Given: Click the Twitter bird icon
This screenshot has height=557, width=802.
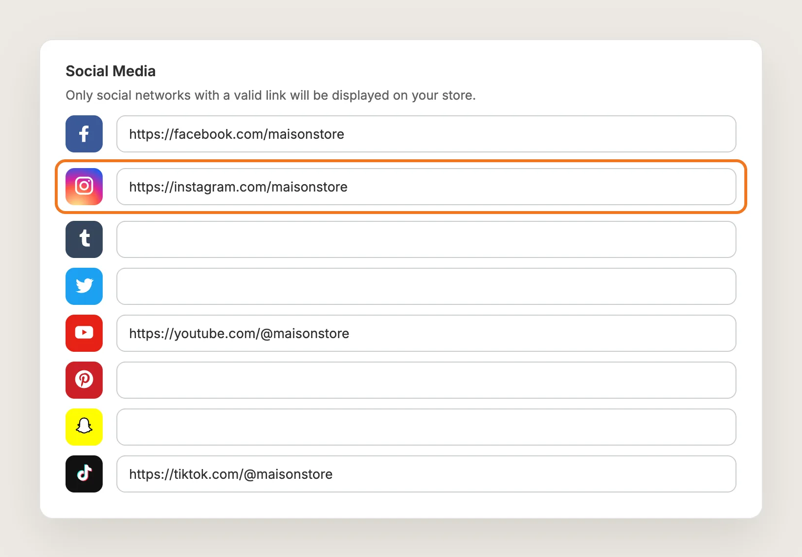Looking at the screenshot, I should (84, 286).
